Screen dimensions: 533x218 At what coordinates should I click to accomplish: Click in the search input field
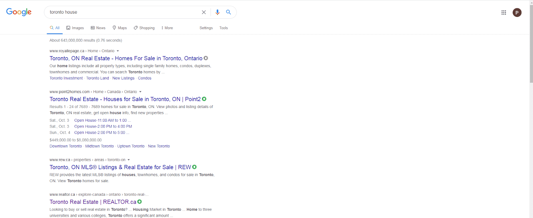(123, 12)
